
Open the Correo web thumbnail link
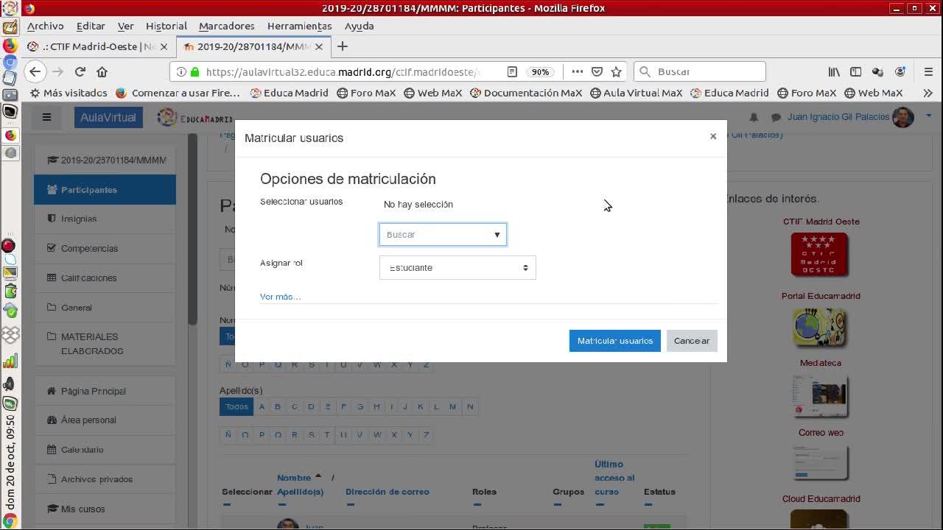[821, 462]
